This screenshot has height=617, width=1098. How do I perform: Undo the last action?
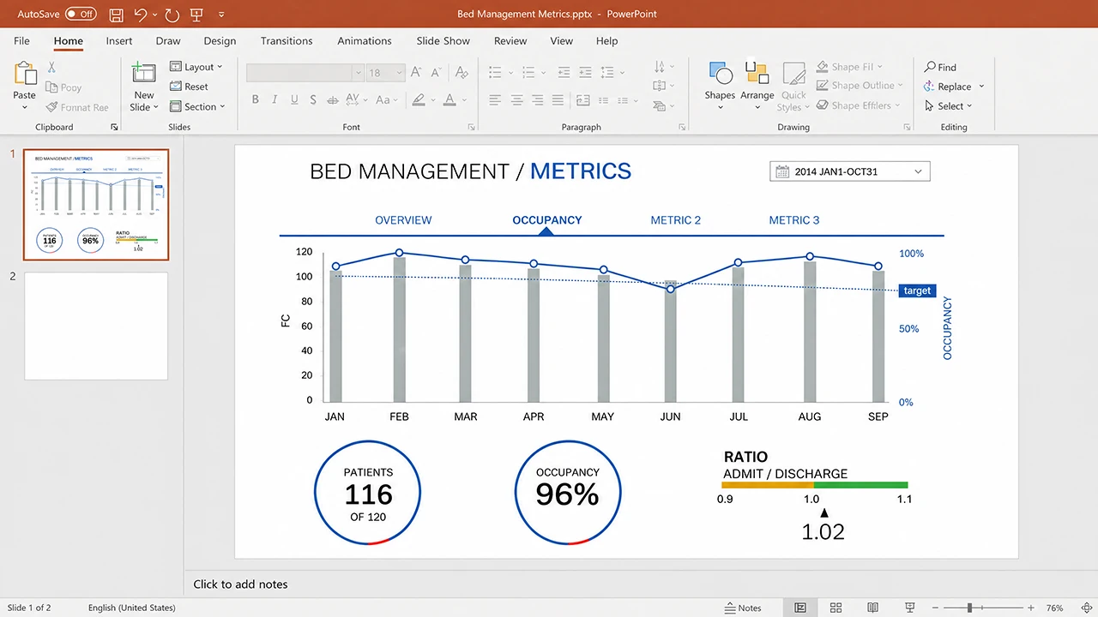coord(142,14)
